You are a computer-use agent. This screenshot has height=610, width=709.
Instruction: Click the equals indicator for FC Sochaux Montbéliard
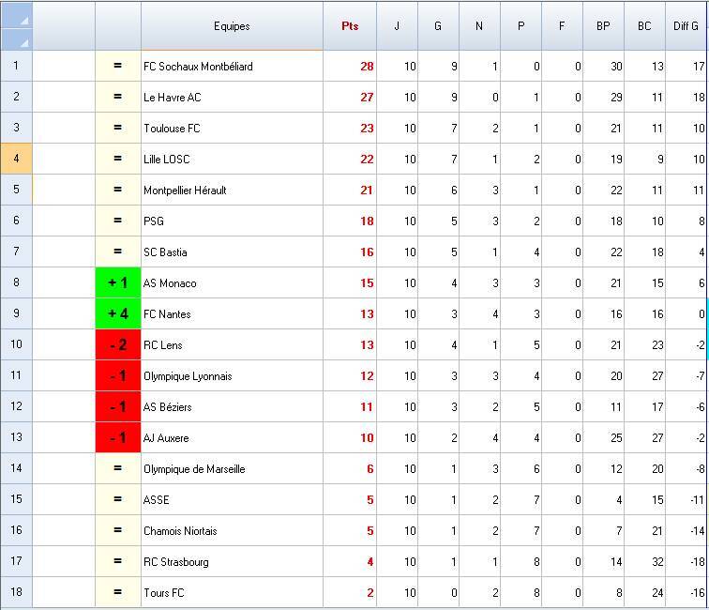(x=118, y=67)
